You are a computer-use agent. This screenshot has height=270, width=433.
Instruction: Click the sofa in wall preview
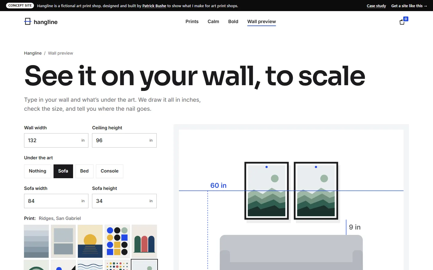click(x=291, y=253)
